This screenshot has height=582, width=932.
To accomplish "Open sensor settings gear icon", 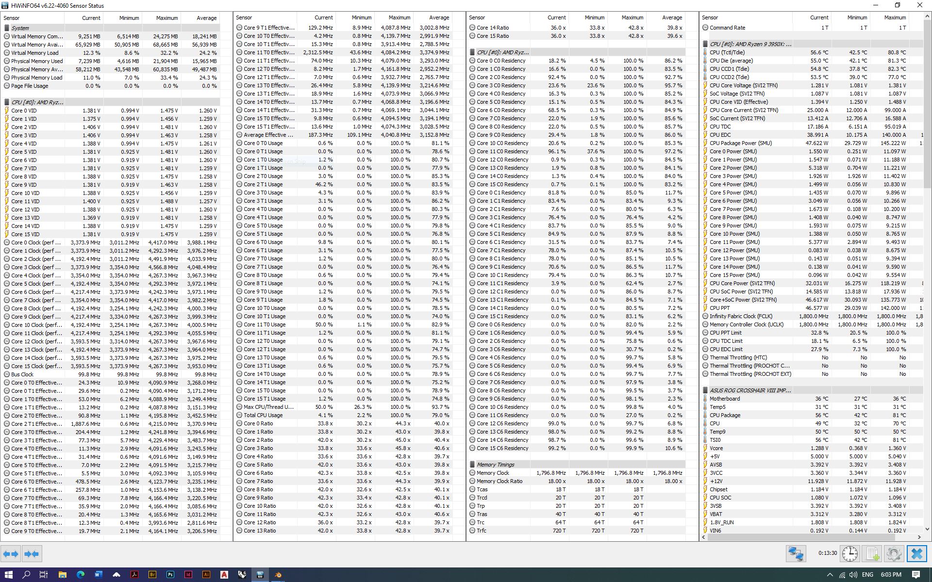I will 894,553.
